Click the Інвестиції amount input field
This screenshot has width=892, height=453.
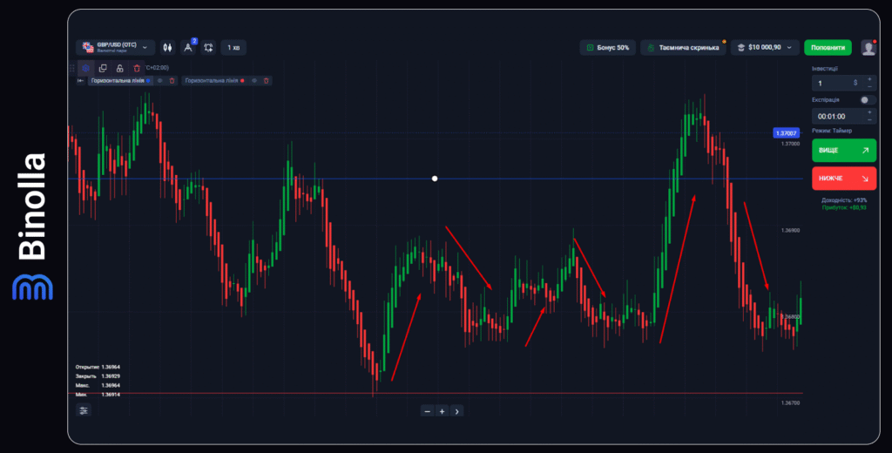(832, 84)
